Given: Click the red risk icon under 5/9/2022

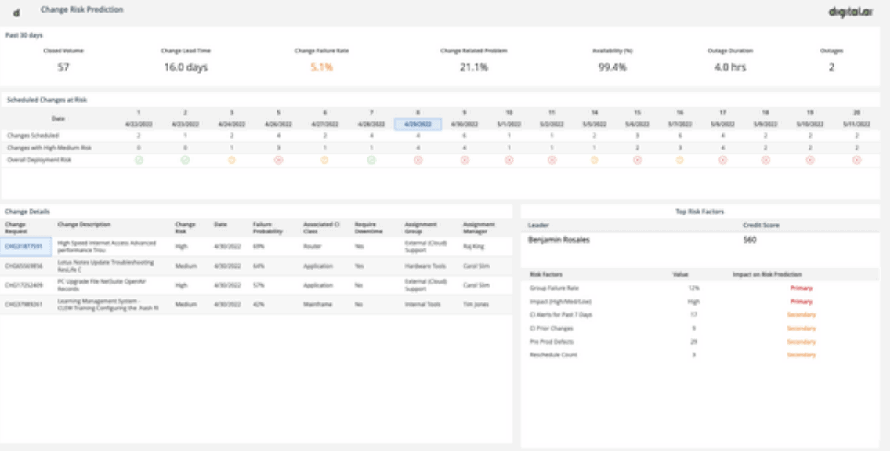Looking at the screenshot, I should (766, 160).
